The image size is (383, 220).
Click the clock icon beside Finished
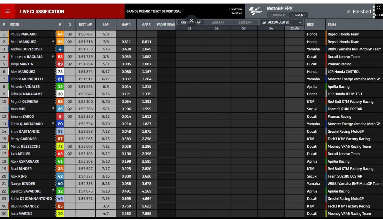348,11
